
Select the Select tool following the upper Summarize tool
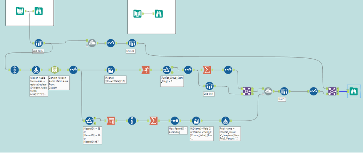[228, 70]
